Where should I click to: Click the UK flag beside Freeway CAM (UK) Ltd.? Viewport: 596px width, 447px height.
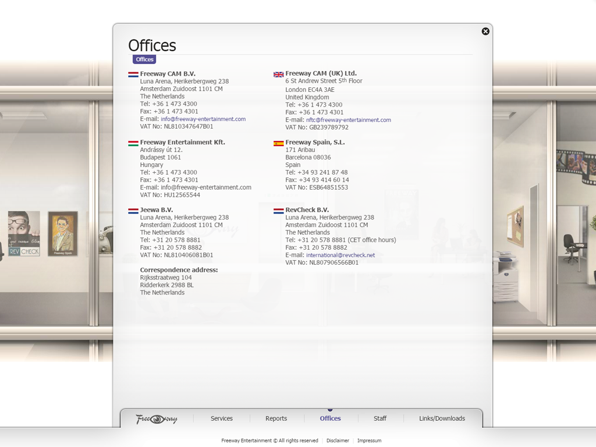pos(279,74)
